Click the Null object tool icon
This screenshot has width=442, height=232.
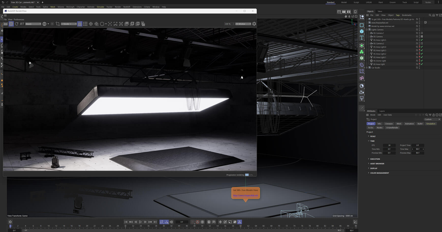coord(362,17)
